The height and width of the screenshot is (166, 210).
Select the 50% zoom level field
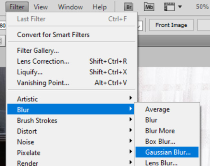(x=202, y=7)
